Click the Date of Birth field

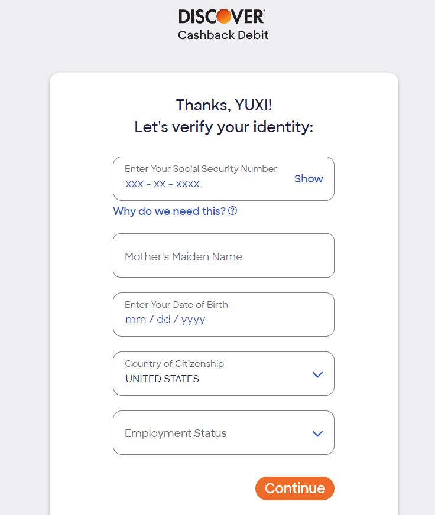pos(223,315)
